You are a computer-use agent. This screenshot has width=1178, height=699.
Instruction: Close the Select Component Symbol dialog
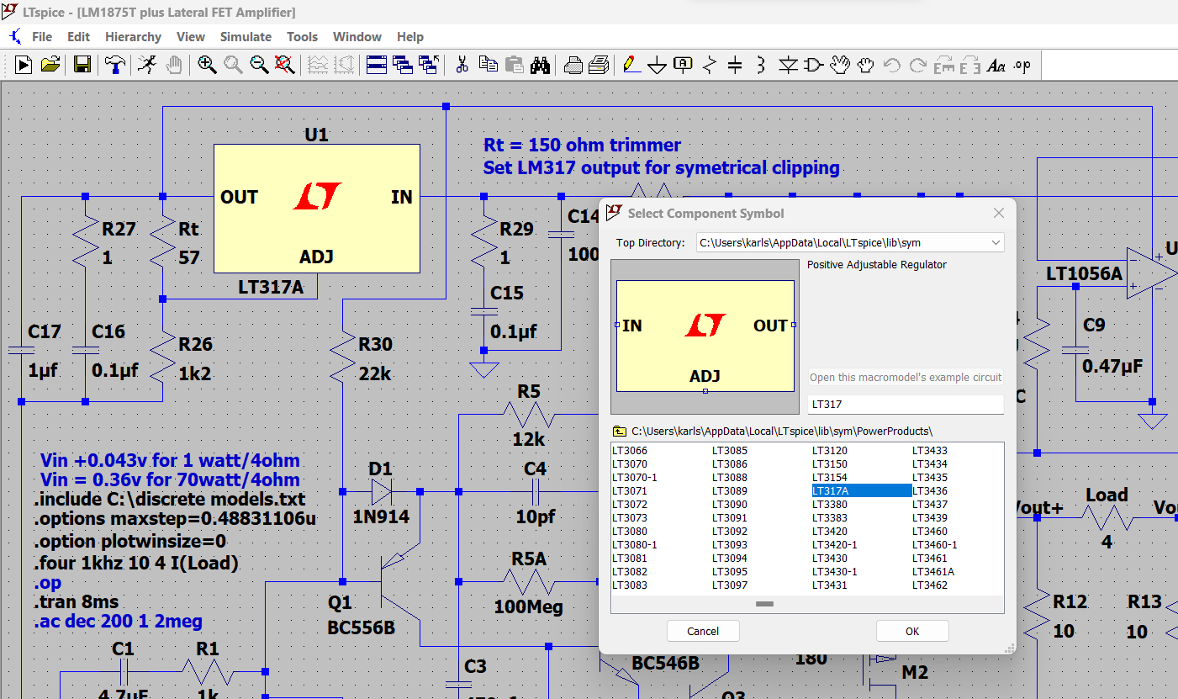pos(999,214)
